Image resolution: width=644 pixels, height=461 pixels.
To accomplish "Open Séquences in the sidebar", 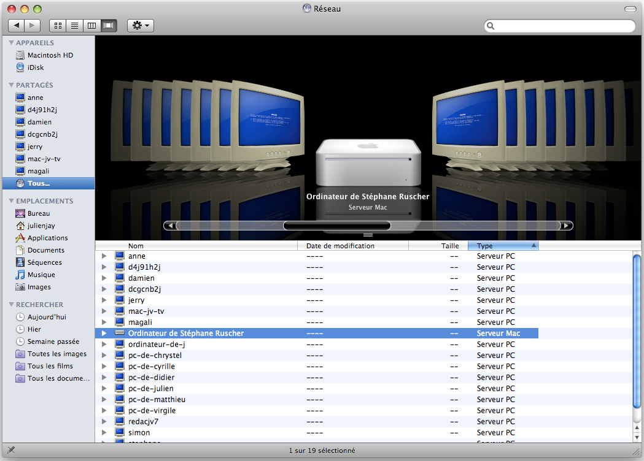I will tap(48, 262).
